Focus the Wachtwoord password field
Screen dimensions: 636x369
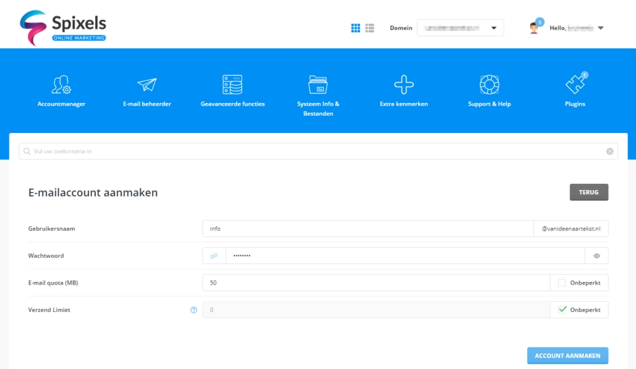pos(405,256)
